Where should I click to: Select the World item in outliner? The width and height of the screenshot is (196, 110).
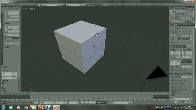(x=176, y=16)
